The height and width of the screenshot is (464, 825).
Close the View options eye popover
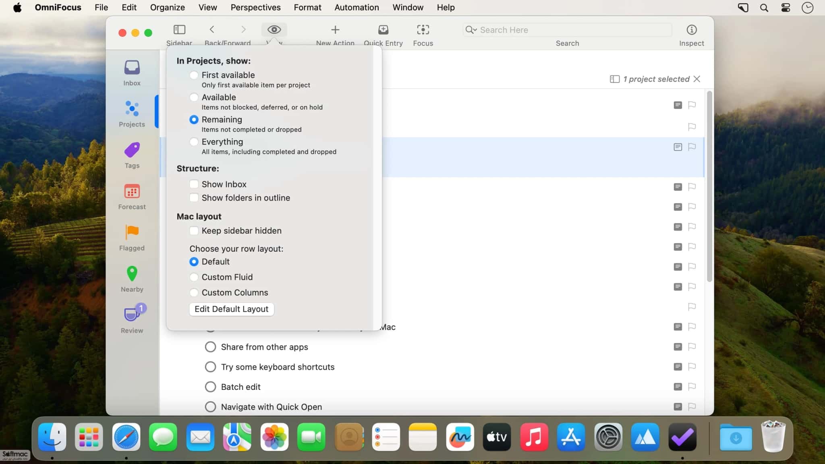coord(274,29)
